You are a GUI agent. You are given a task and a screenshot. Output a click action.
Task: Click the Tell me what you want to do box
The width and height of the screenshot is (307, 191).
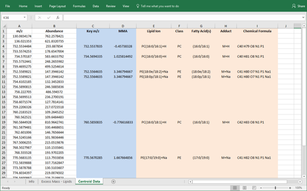(x=159, y=6)
